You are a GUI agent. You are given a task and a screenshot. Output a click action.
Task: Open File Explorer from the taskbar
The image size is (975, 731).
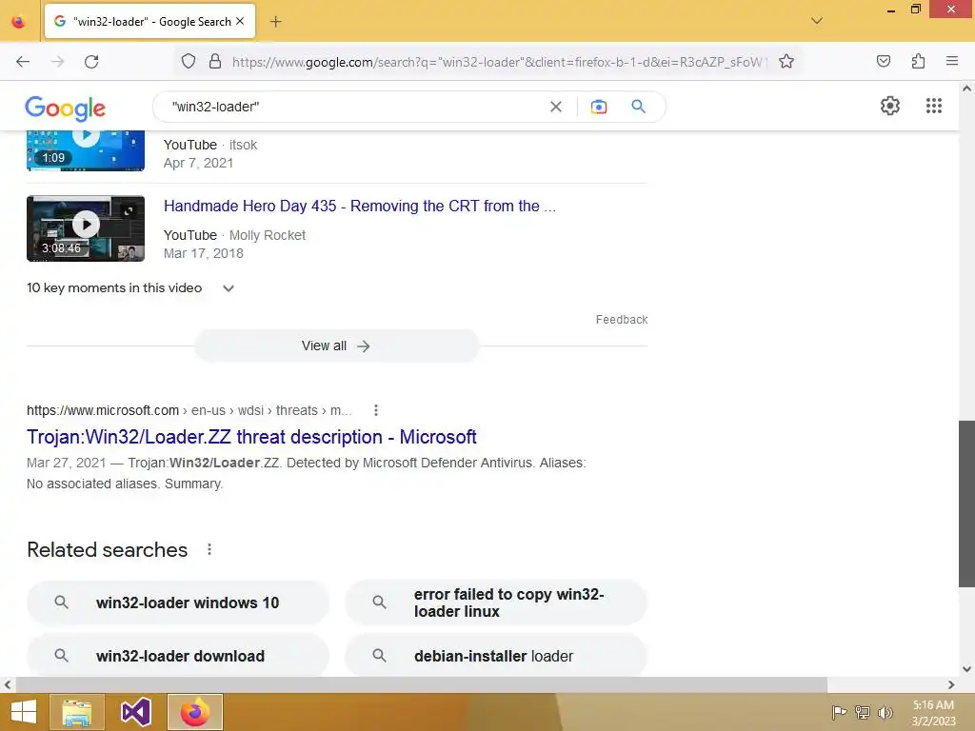click(76, 712)
